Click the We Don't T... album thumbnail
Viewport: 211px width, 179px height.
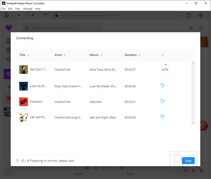(23, 69)
